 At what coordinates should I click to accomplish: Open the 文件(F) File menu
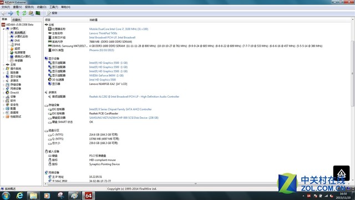pyautogui.click(x=6, y=7)
